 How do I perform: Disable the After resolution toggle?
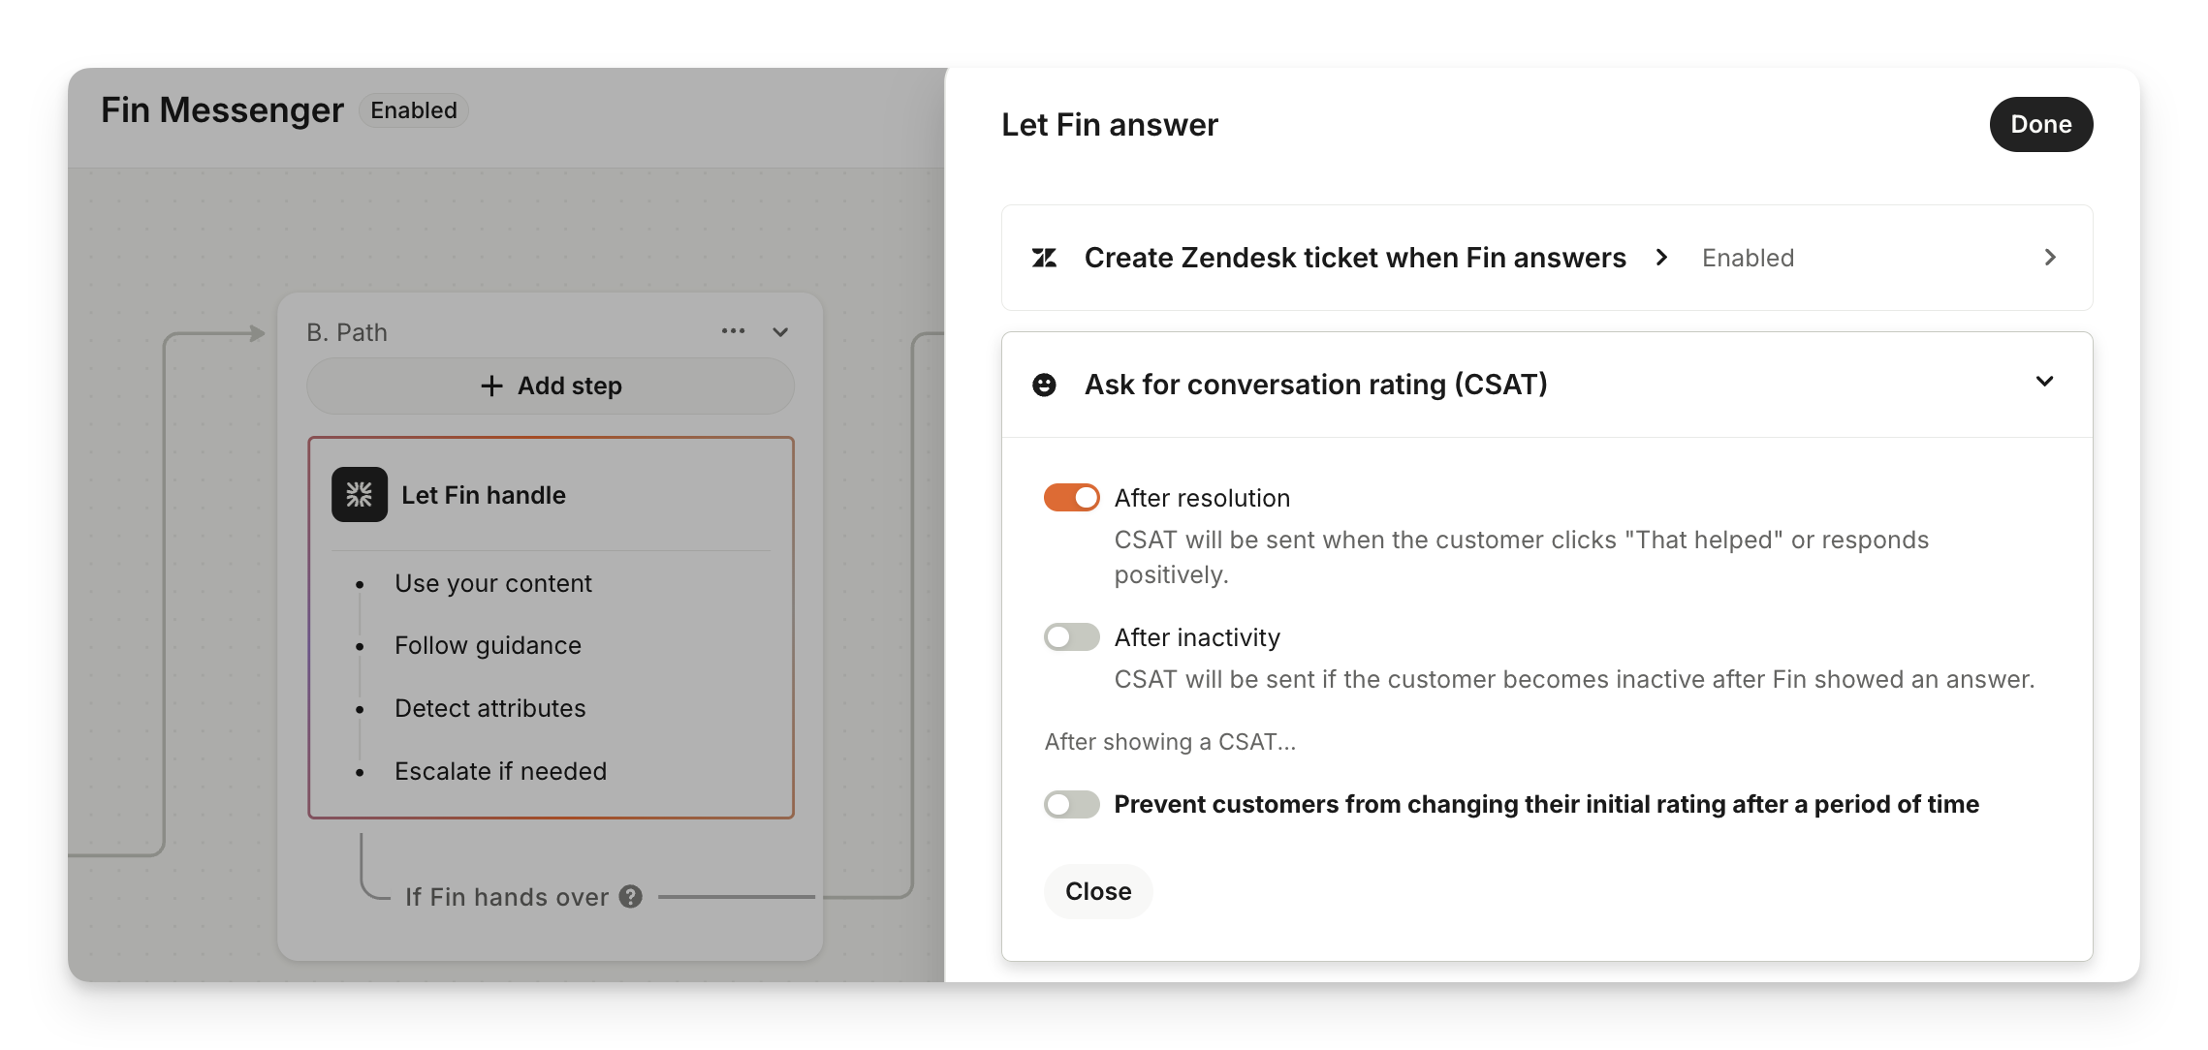[x=1071, y=498]
